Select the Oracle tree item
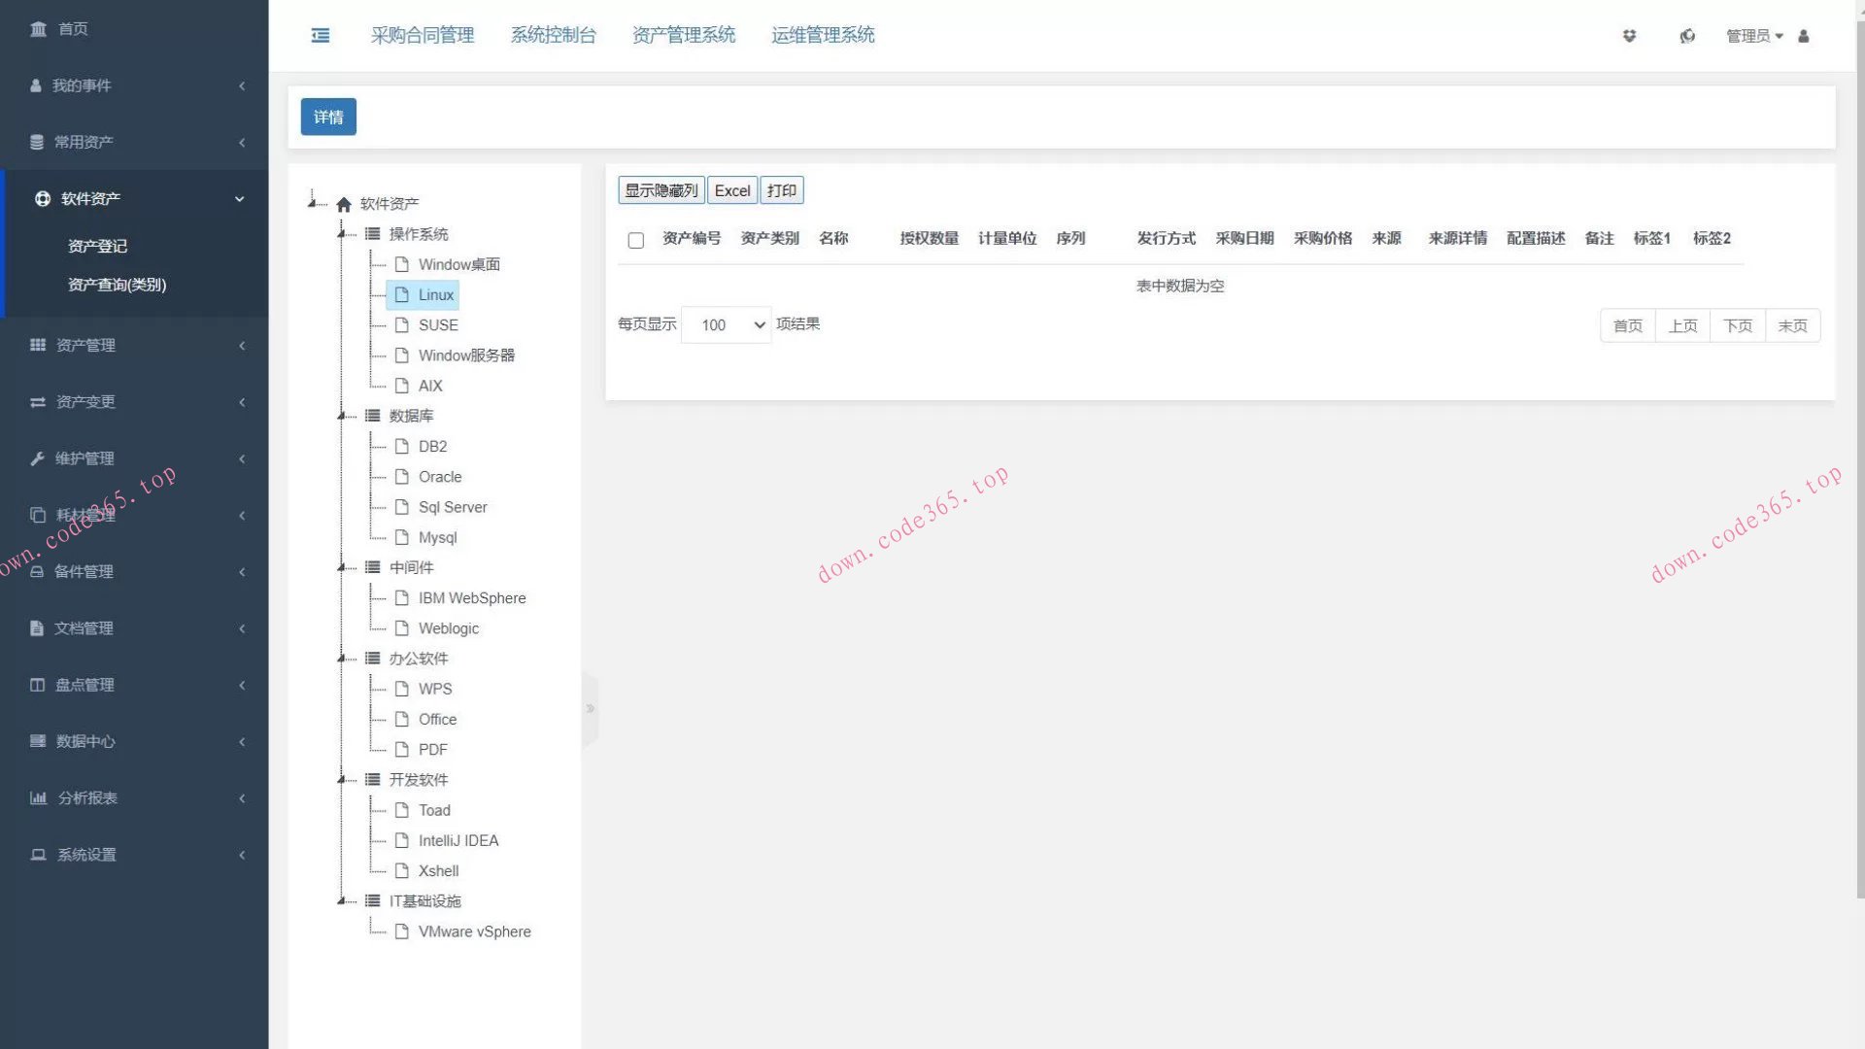 (x=439, y=477)
